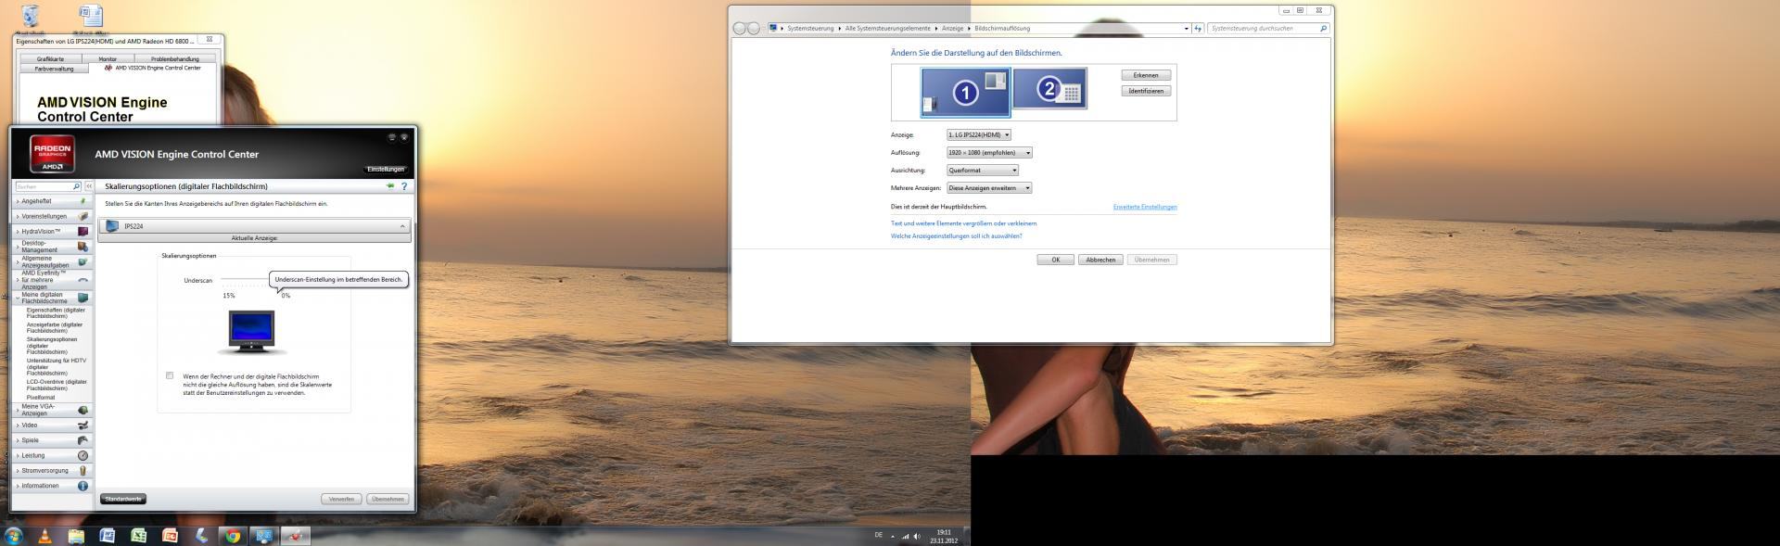The width and height of the screenshot is (1780, 546).
Task: Open PowerPoint from the taskbar
Action: click(x=170, y=536)
